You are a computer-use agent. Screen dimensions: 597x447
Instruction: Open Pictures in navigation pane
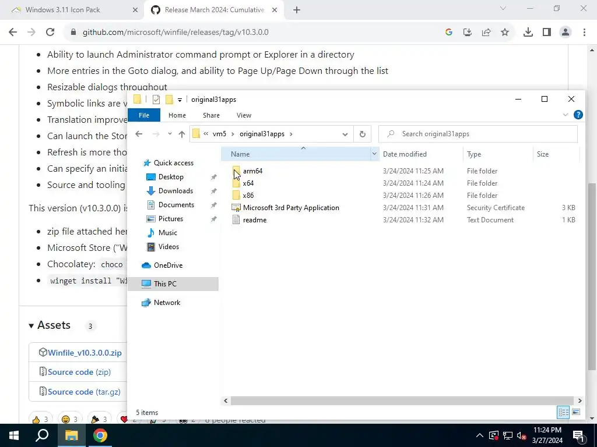pyautogui.click(x=171, y=219)
